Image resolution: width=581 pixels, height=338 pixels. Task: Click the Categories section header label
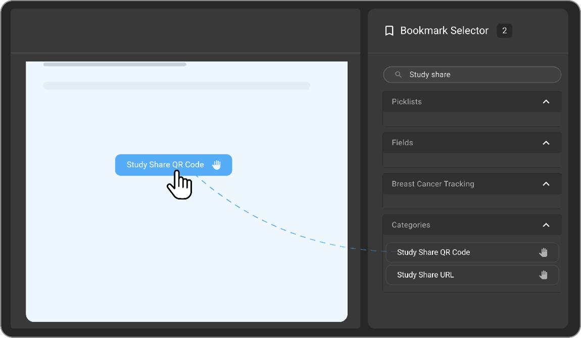pyautogui.click(x=411, y=225)
